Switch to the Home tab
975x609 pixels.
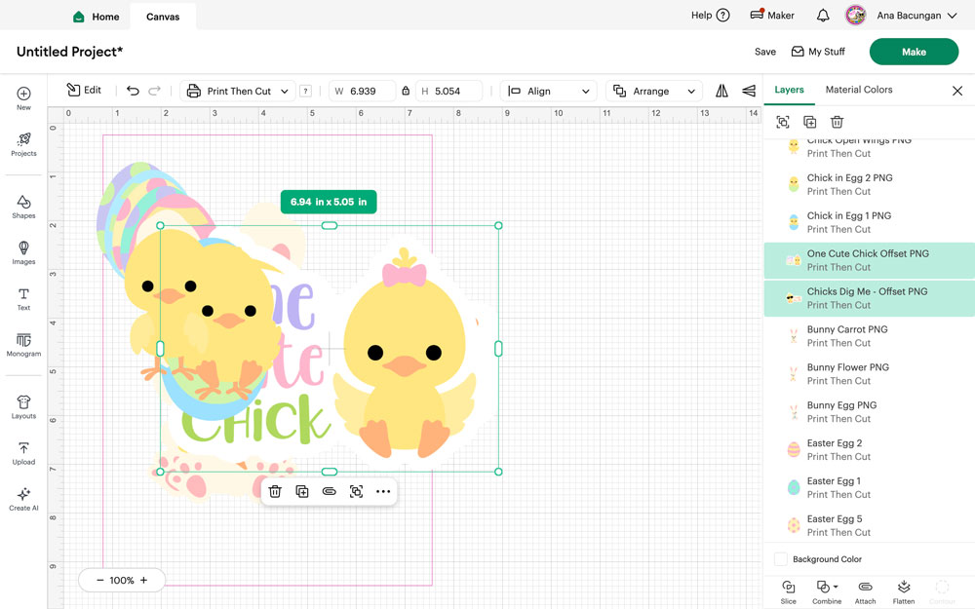click(x=97, y=17)
